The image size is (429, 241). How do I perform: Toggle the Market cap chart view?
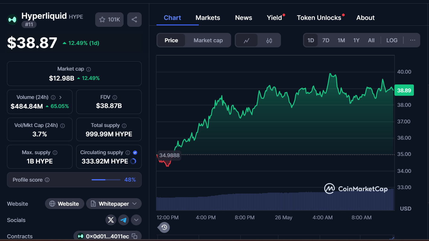208,40
